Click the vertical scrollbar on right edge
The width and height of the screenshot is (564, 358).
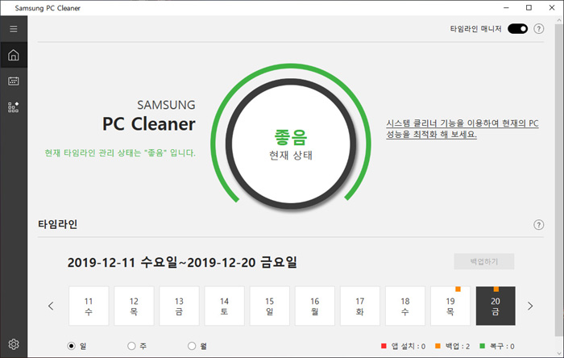pyautogui.click(x=559, y=180)
